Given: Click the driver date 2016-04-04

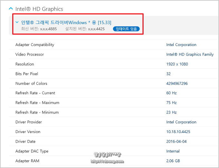Looking at the screenshot, I should click(x=176, y=141).
